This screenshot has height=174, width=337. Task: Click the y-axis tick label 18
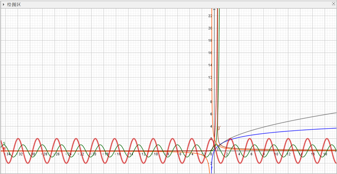pos(210,40)
